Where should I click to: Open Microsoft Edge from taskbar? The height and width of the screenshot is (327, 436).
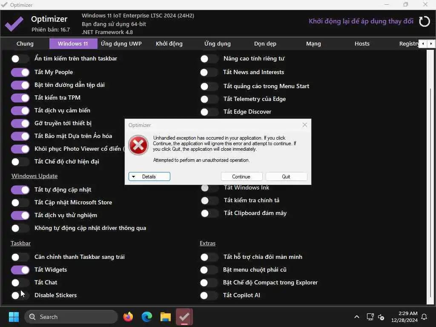click(147, 317)
